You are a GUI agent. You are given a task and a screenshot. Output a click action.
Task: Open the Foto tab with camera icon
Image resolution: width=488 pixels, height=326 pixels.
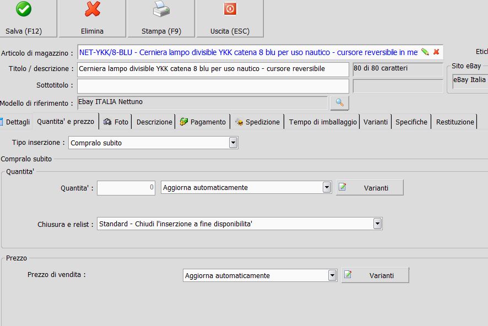[116, 122]
